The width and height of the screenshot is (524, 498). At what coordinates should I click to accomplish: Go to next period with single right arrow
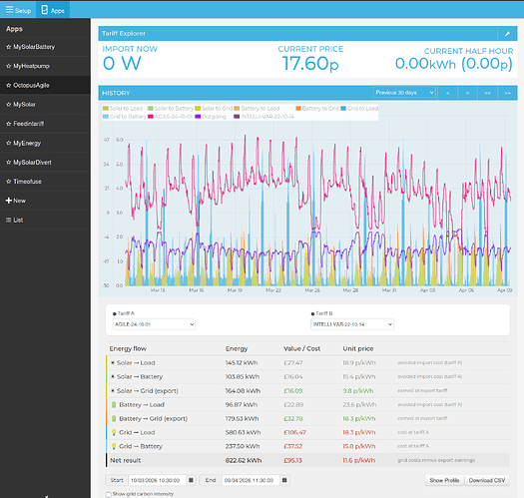[x=467, y=93]
